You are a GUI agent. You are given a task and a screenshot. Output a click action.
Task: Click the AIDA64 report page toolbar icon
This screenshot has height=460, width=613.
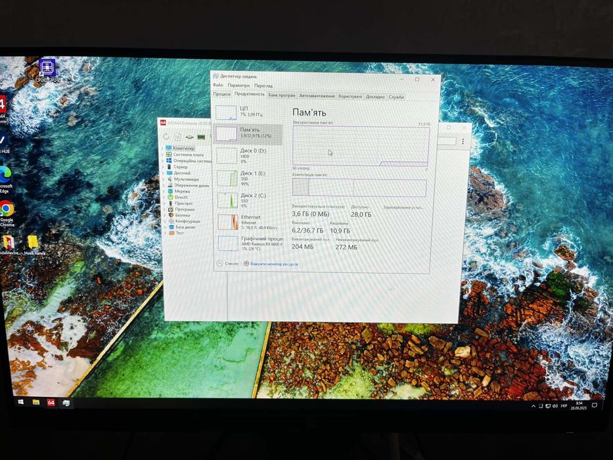click(x=178, y=137)
